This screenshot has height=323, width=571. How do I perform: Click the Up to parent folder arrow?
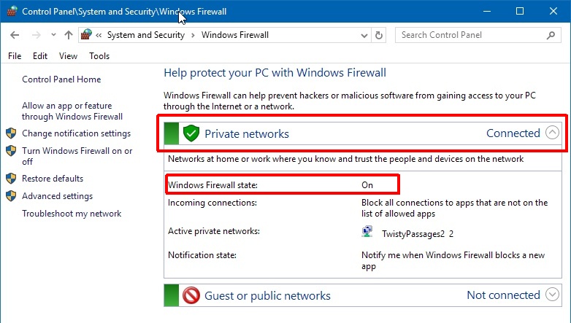click(68, 35)
